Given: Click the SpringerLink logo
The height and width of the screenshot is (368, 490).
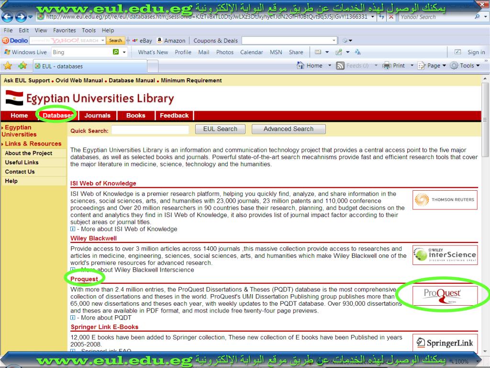Looking at the screenshot, I should point(445,343).
